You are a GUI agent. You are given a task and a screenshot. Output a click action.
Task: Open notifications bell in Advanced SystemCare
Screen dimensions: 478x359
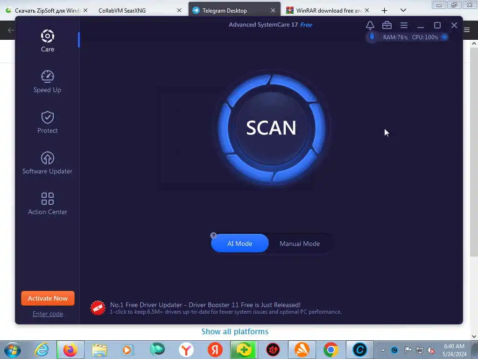[370, 25]
